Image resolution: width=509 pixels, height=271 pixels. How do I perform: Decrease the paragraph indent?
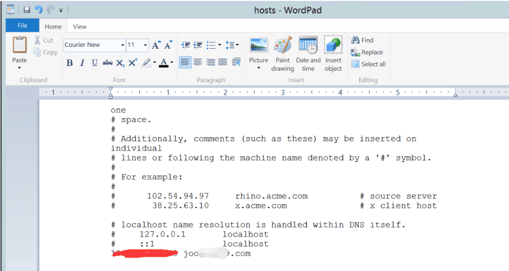point(186,45)
